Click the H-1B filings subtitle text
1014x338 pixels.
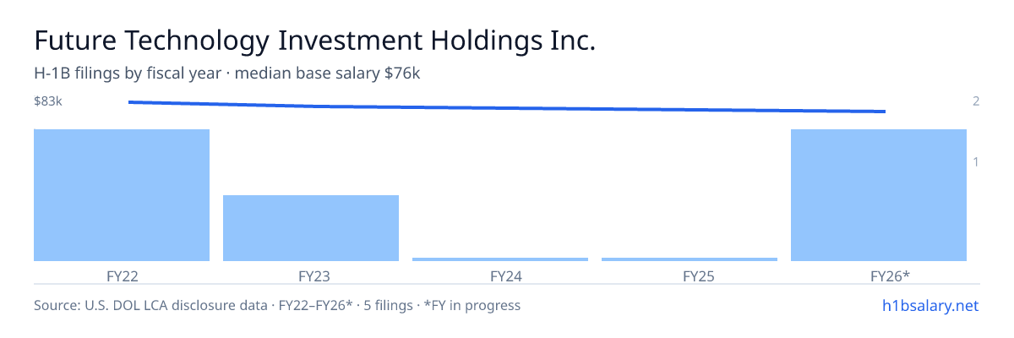pyautogui.click(x=227, y=74)
